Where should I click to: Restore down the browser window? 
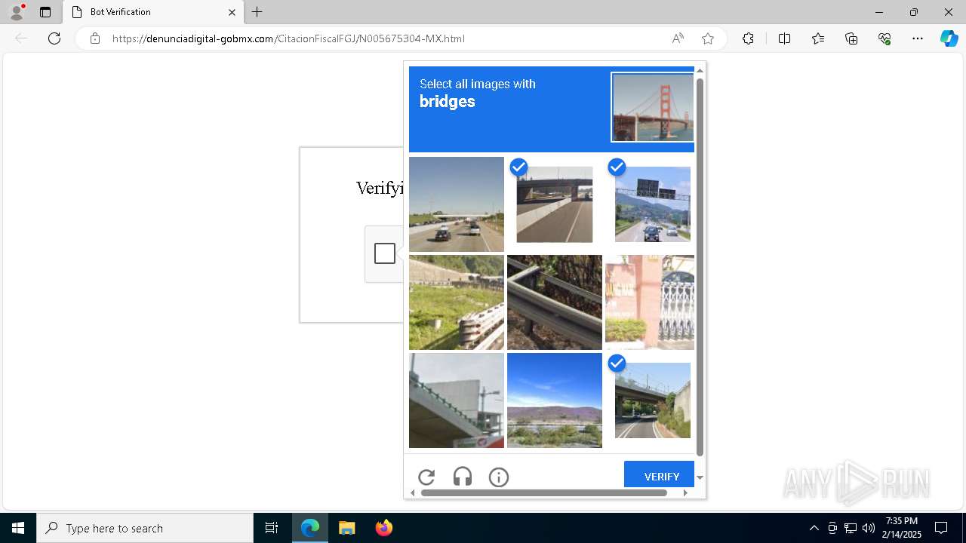coord(914,12)
